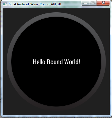The width and height of the screenshot is (112, 118).
Task: Click the "5554:Android_Wear_Round_API_20" window title
Action: [35, 4]
